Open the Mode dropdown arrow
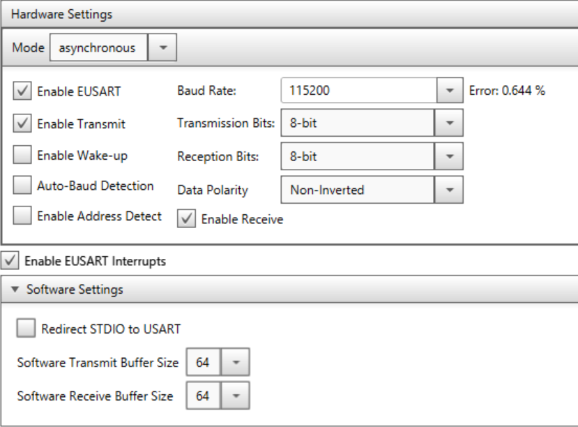This screenshot has width=578, height=427. point(162,47)
